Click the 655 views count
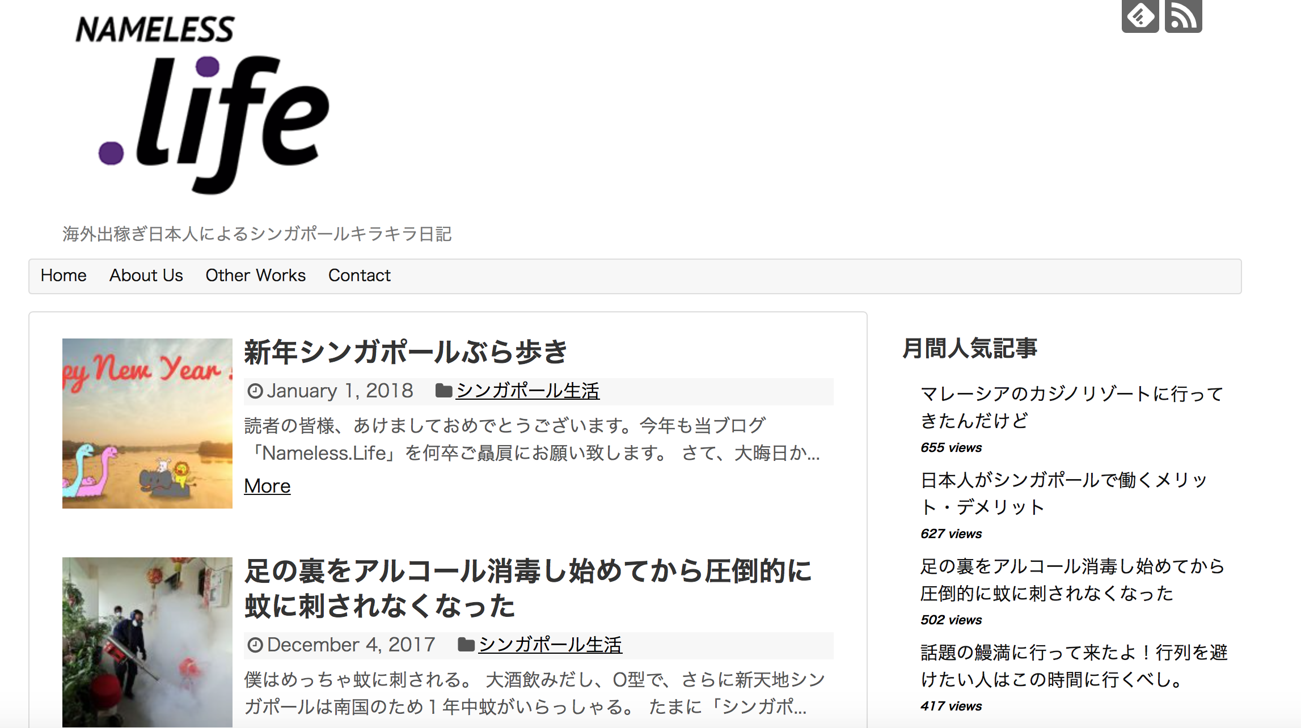 click(x=951, y=448)
